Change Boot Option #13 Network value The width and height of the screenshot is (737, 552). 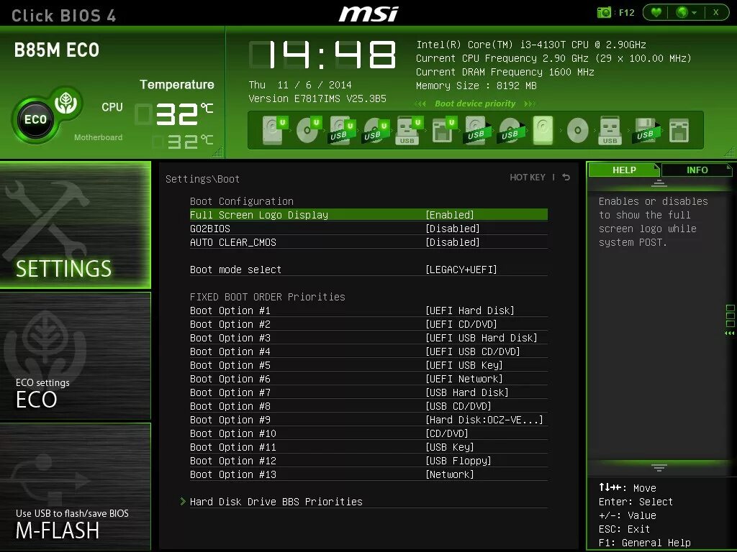450,474
